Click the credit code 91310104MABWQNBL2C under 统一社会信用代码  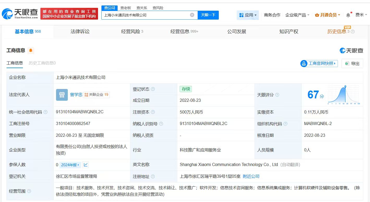tap(80, 112)
